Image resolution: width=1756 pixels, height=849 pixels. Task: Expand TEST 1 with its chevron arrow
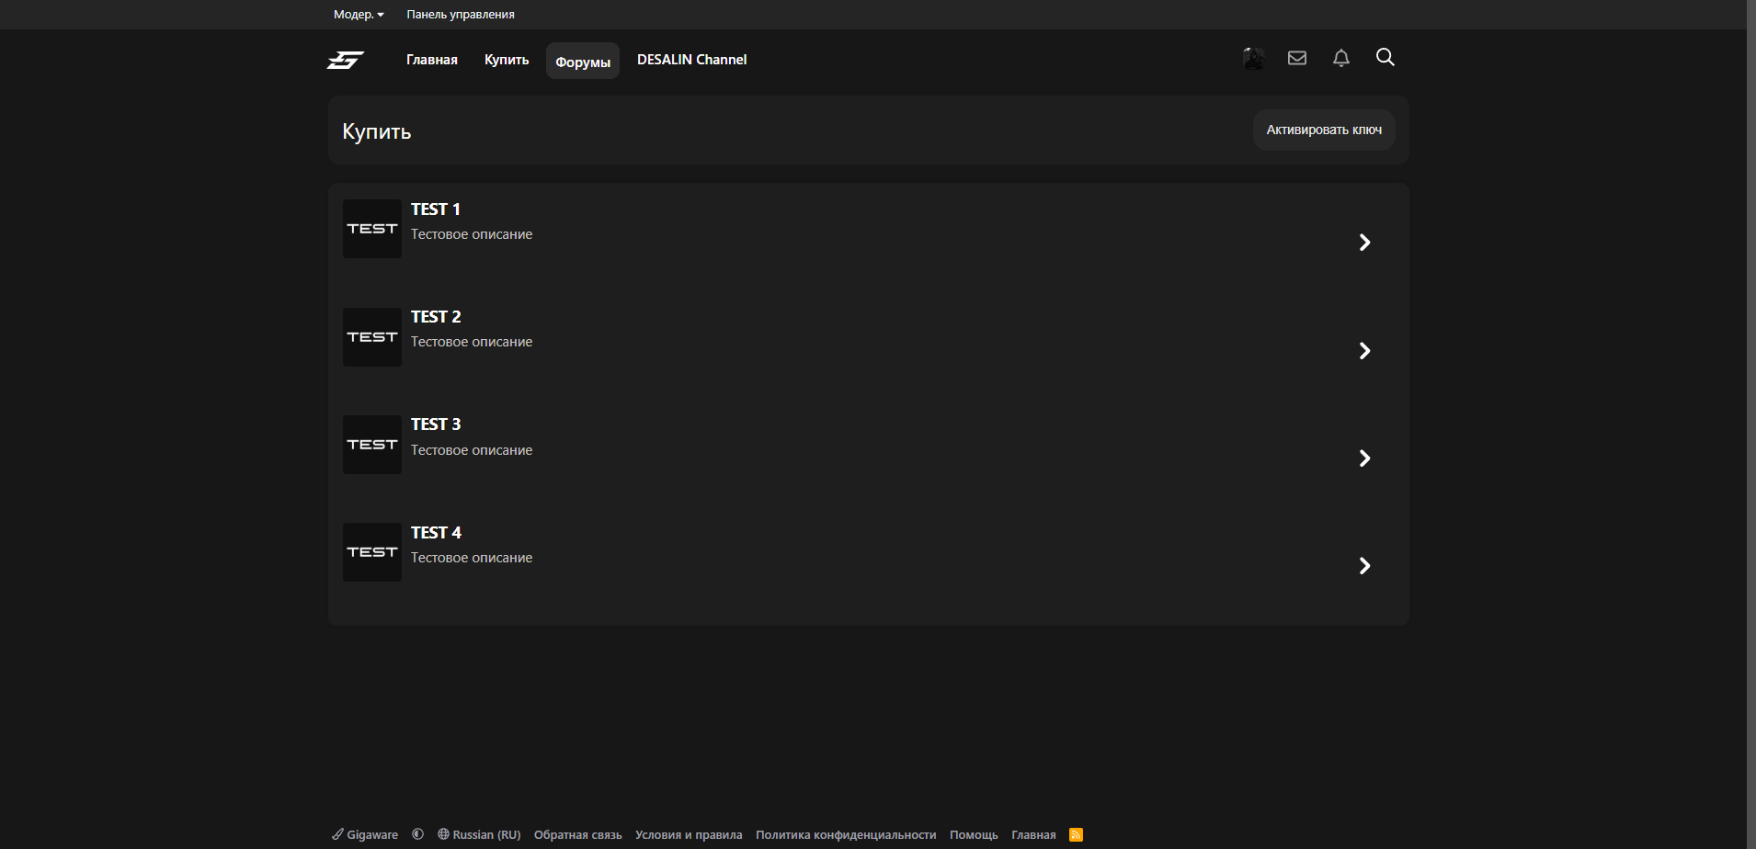tap(1364, 243)
